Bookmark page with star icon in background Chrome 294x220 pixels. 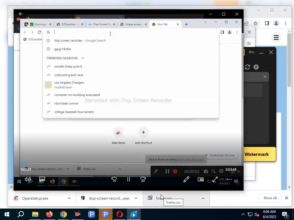point(255,23)
